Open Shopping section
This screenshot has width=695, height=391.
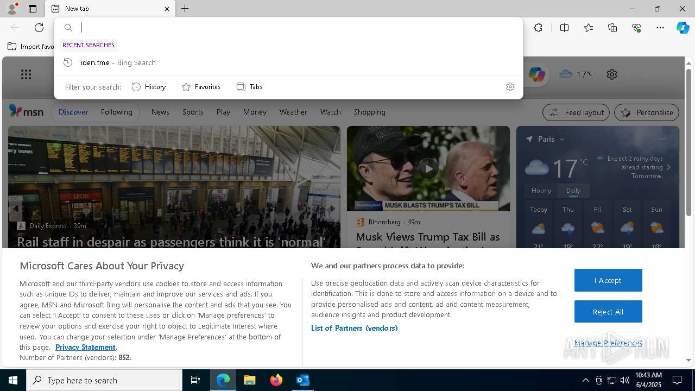click(370, 112)
